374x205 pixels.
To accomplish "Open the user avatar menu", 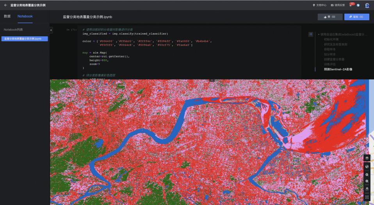I will (367, 5).
